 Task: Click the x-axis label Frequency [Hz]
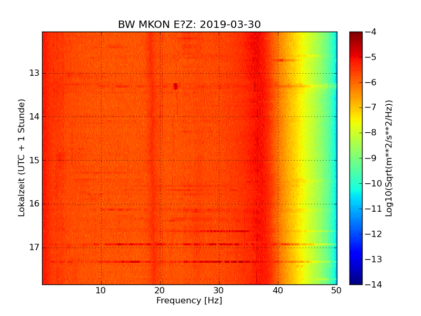click(189, 300)
